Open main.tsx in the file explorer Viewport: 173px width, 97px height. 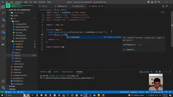tap(18, 61)
